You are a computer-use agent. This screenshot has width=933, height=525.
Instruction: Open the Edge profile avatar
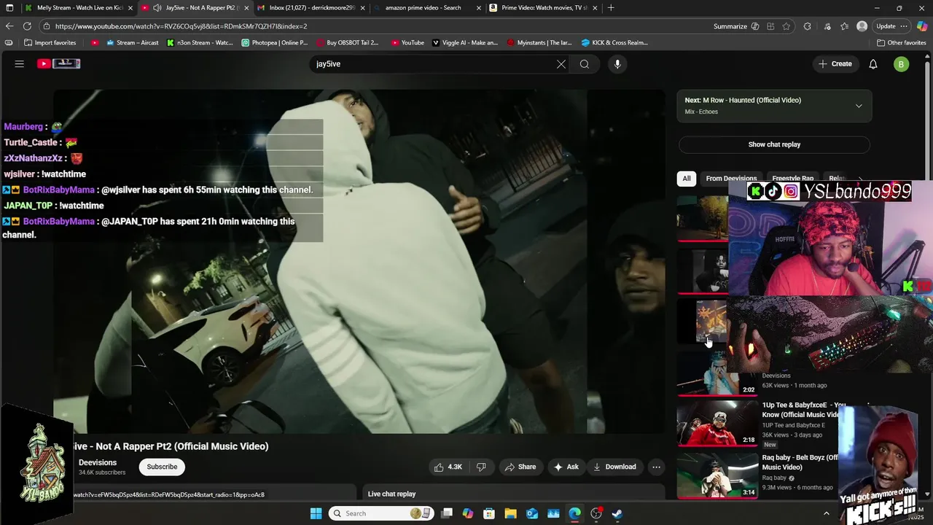point(862,26)
